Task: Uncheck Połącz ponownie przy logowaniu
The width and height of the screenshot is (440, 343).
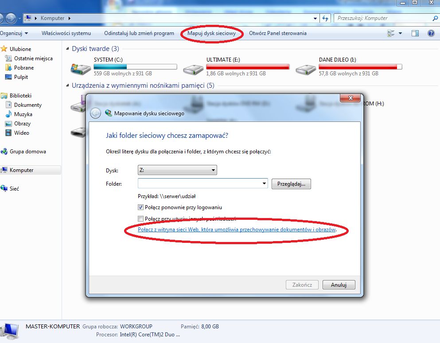Action: [x=140, y=207]
